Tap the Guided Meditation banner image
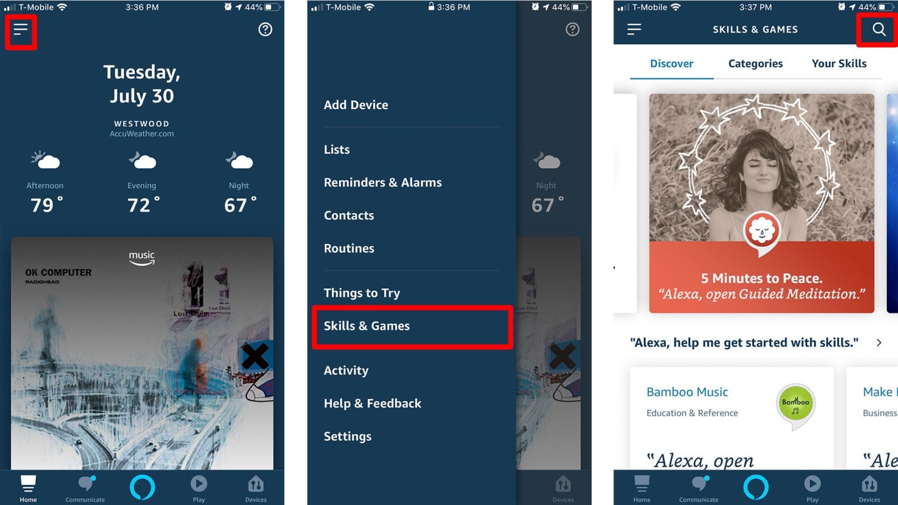Screen dimensions: 898x505 [x=762, y=203]
